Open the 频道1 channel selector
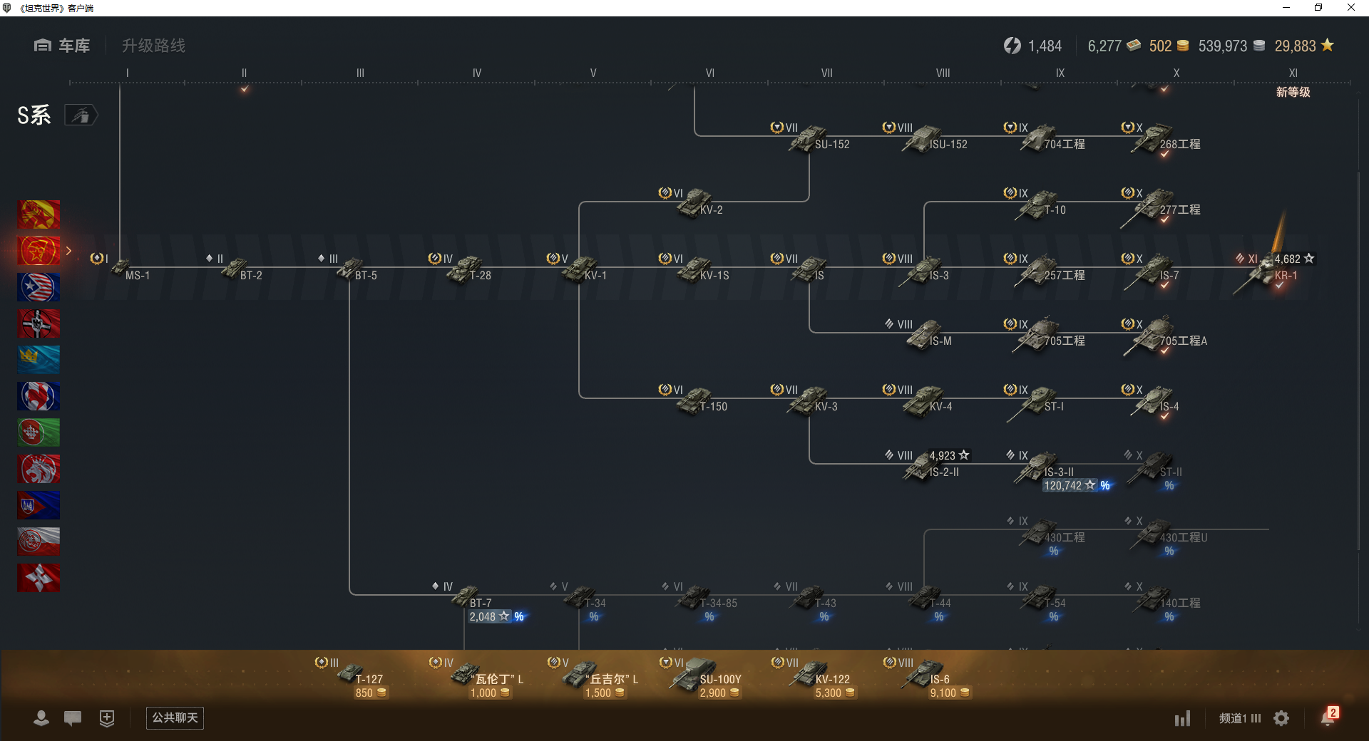The image size is (1369, 741). (x=1240, y=718)
